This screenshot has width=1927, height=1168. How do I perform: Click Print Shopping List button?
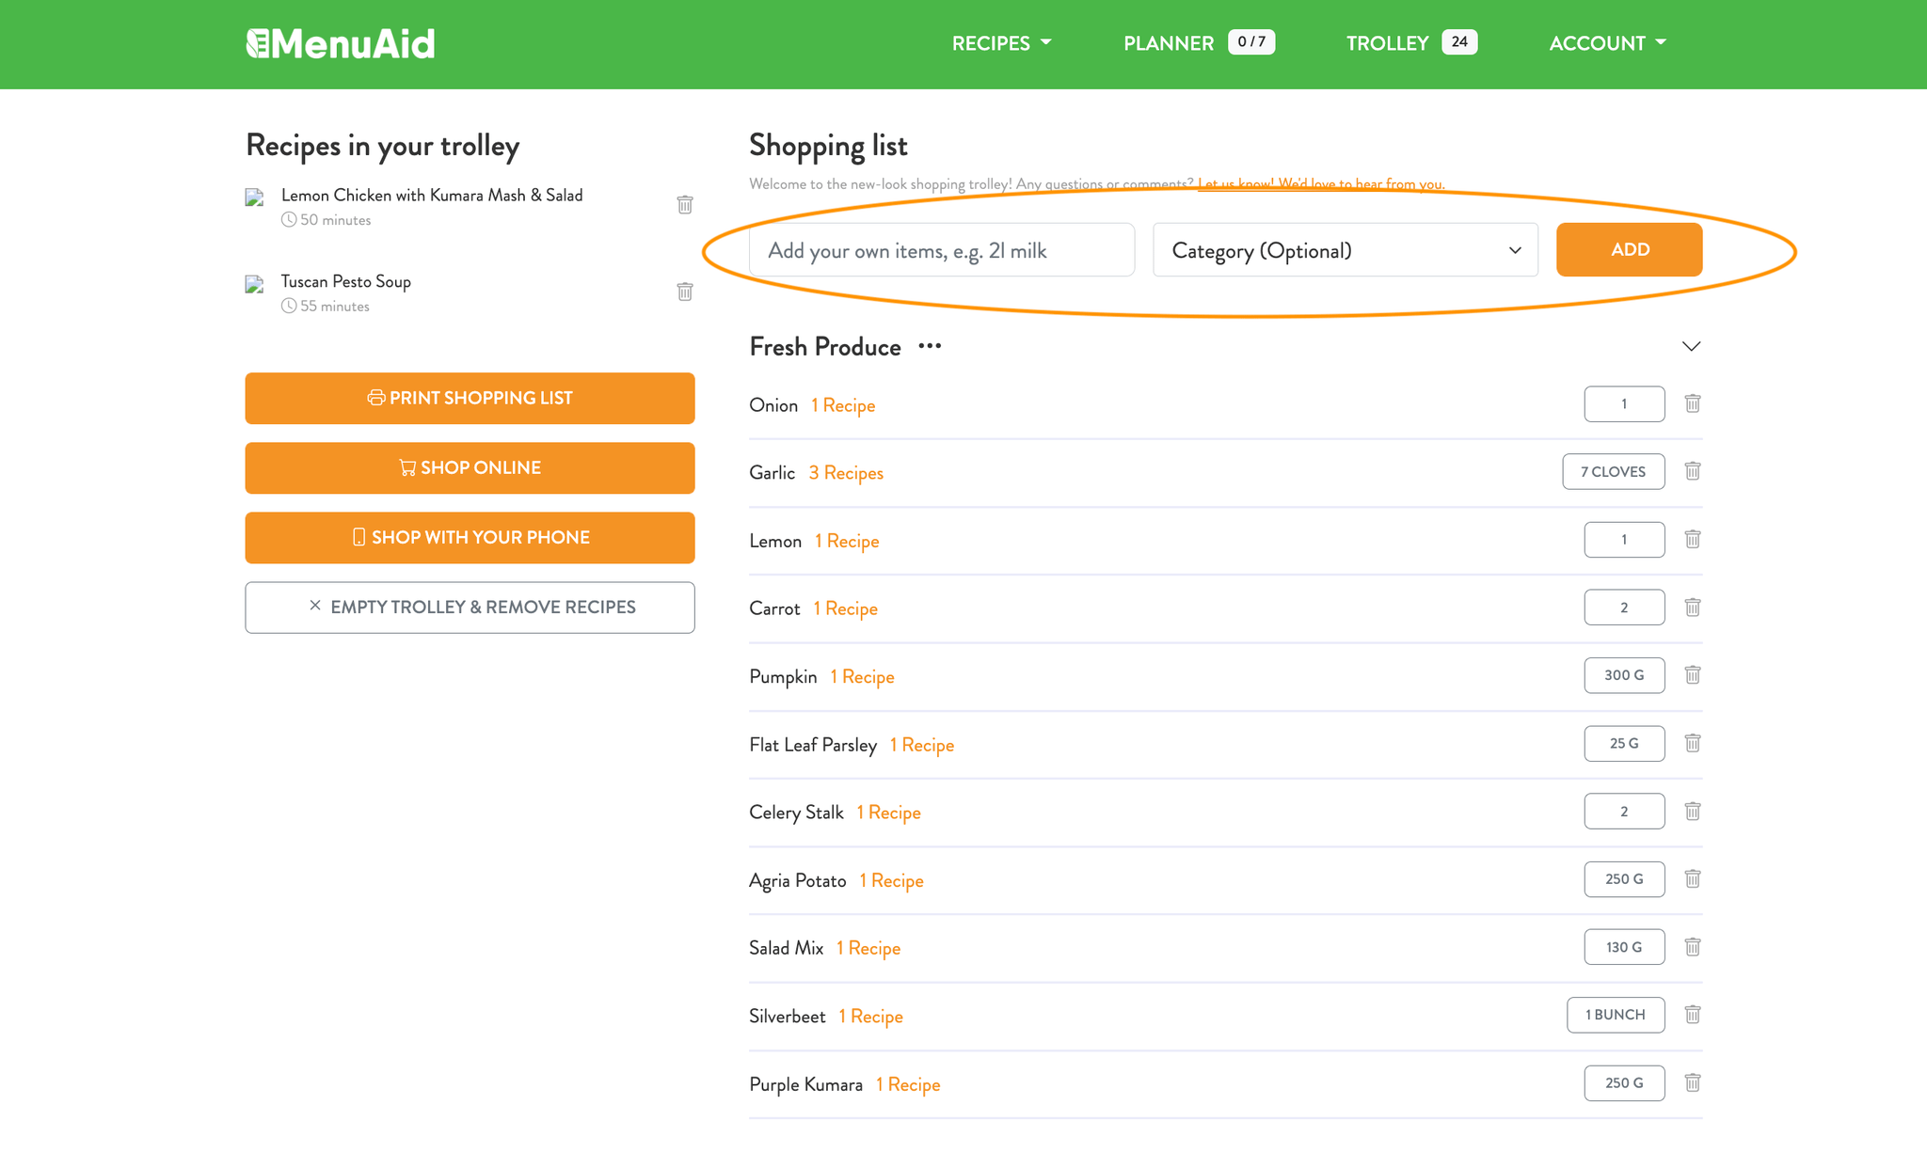click(470, 398)
